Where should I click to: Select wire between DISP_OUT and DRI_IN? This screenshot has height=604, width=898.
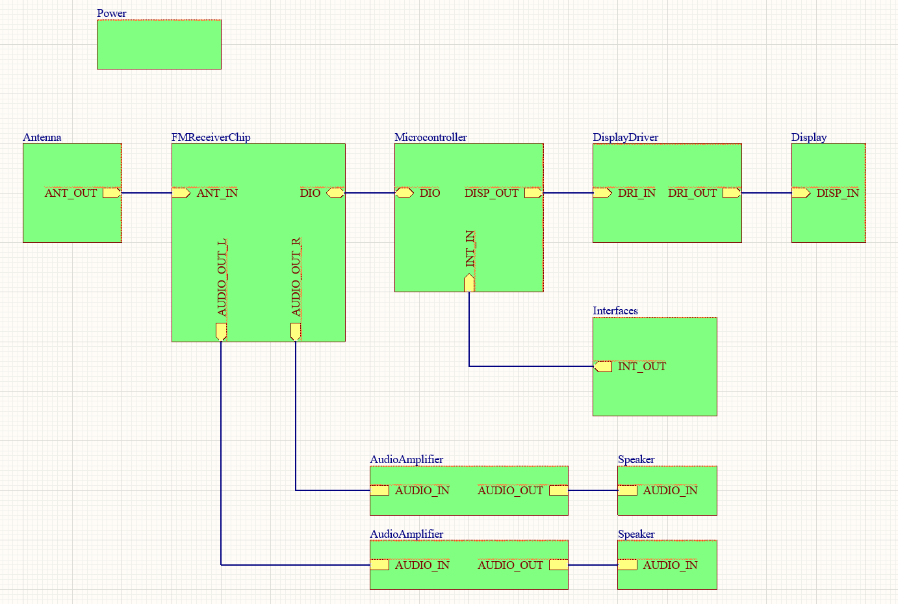[568, 193]
